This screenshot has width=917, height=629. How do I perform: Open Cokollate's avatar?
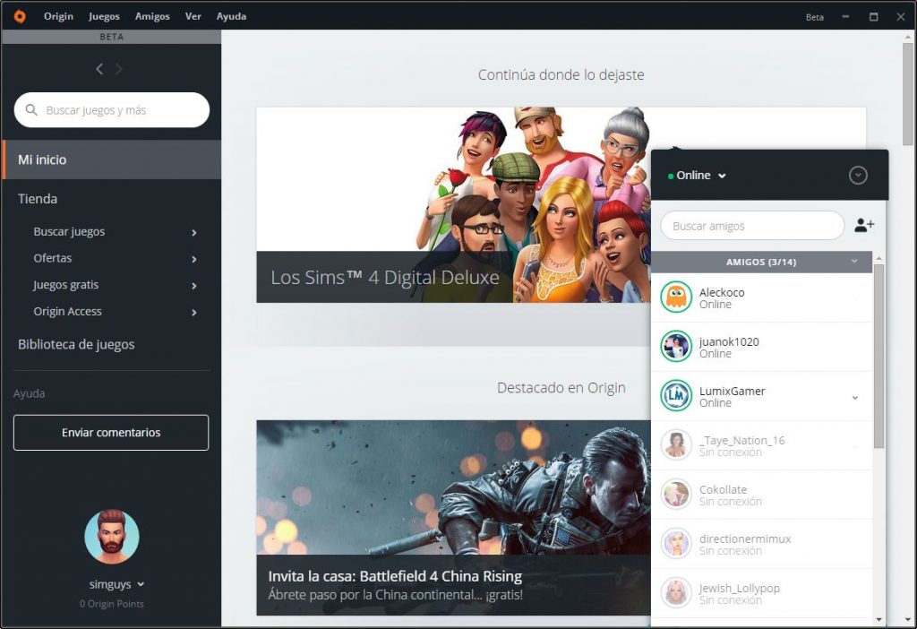676,495
